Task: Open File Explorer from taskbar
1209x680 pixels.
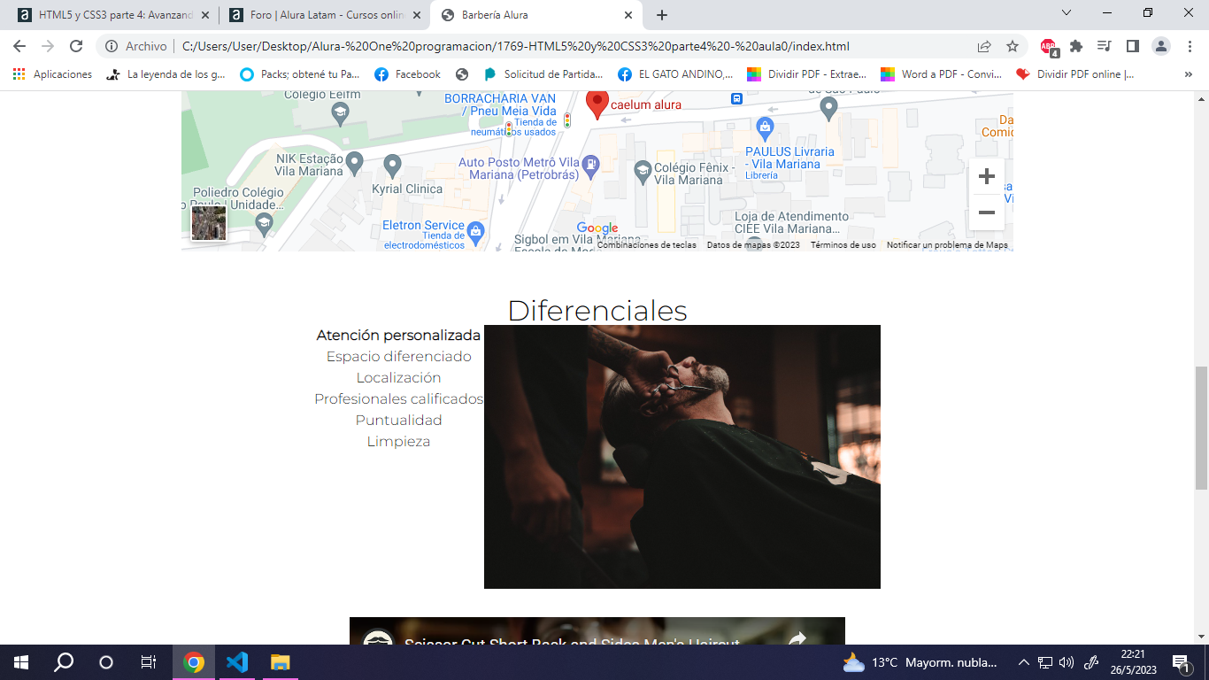Action: pos(280,662)
